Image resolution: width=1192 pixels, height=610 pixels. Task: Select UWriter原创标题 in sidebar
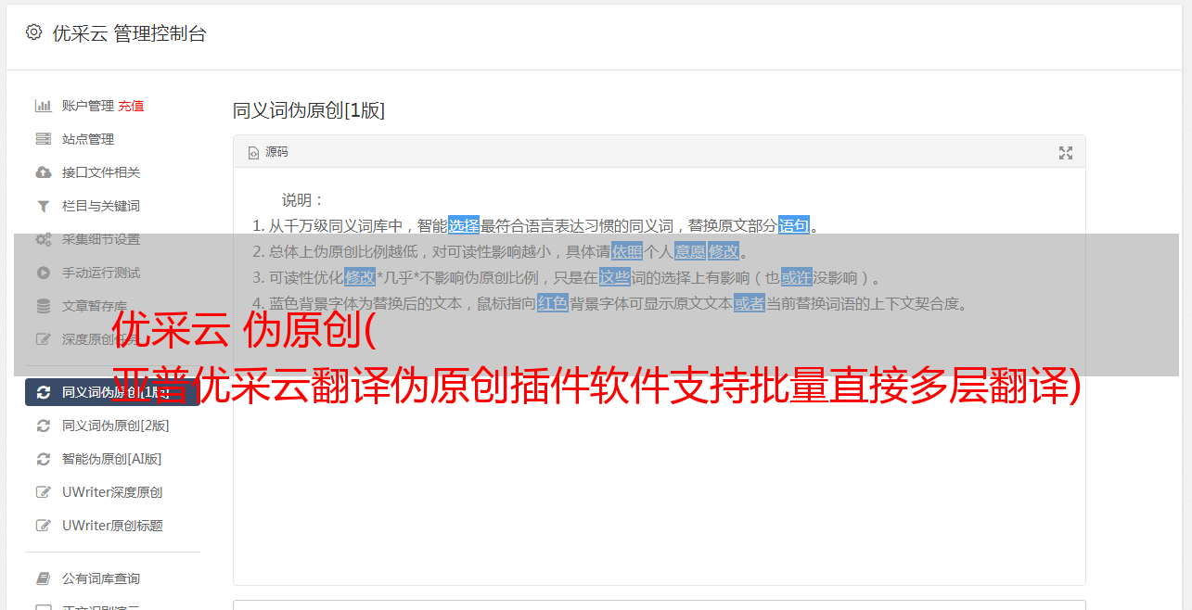point(112,526)
